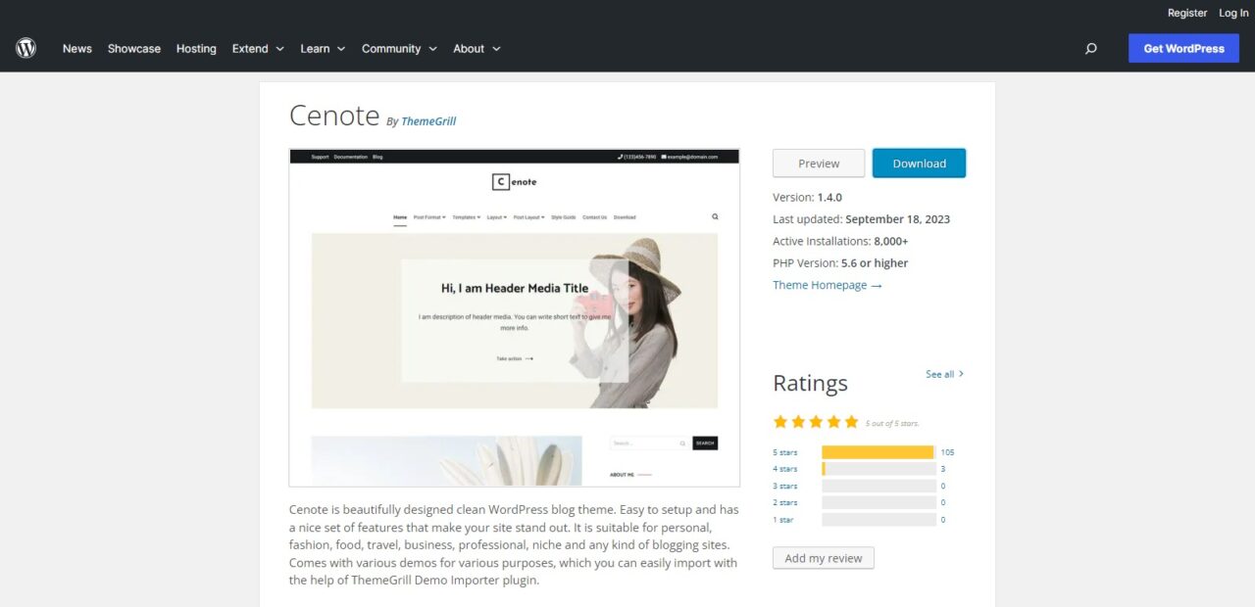This screenshot has width=1255, height=607.
Task: Go to the Showcase page
Action: pyautogui.click(x=134, y=48)
